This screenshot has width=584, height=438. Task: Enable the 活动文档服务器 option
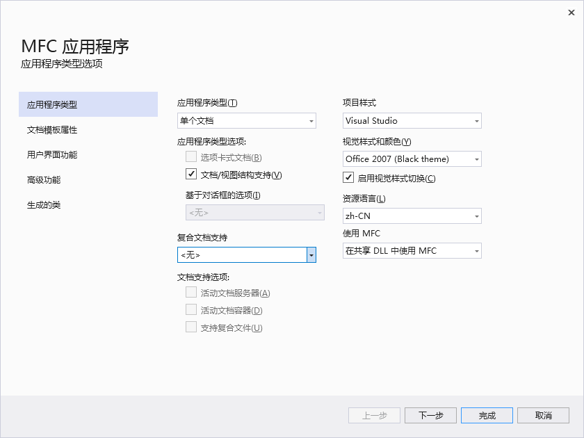tap(191, 292)
